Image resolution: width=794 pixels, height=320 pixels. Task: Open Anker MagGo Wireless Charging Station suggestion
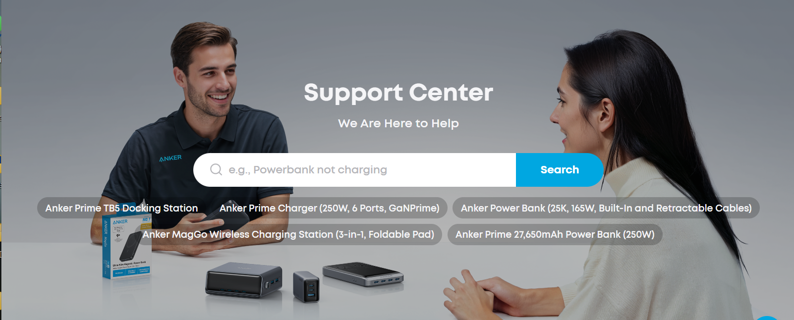pos(288,234)
